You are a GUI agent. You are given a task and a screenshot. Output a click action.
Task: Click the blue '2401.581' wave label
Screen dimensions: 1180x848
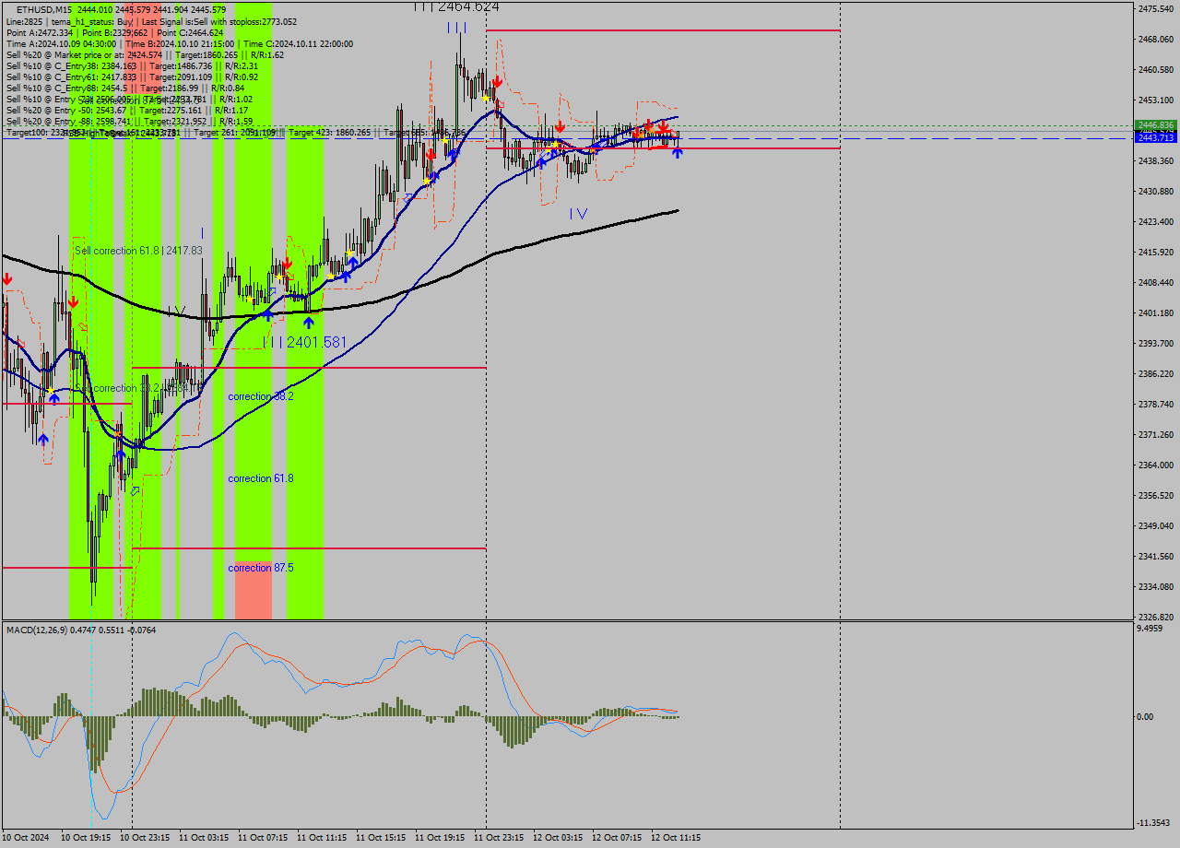[x=316, y=342]
